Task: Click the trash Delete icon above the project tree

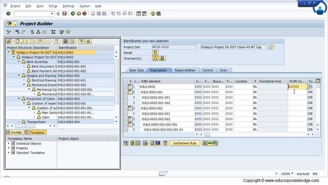Action: tap(56, 41)
